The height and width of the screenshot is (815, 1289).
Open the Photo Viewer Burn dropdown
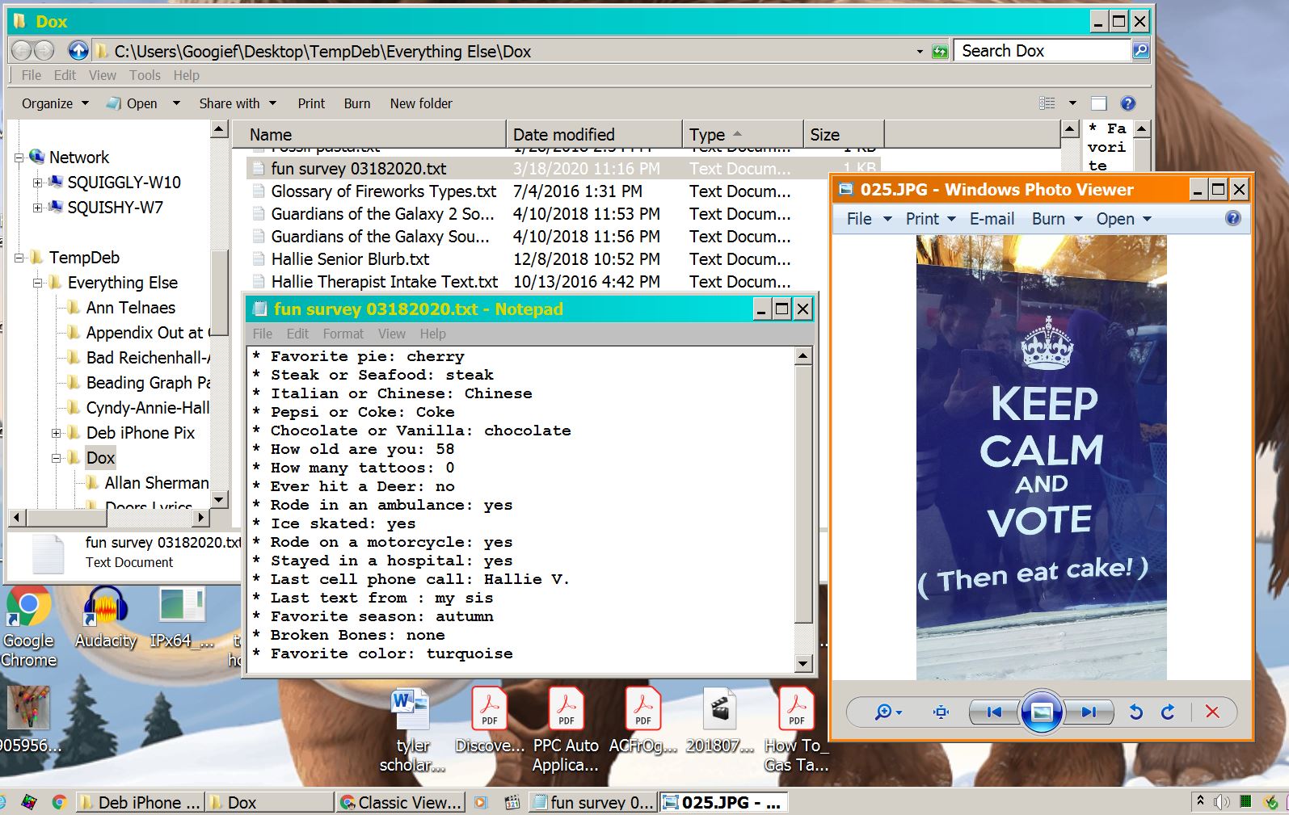tap(1057, 219)
